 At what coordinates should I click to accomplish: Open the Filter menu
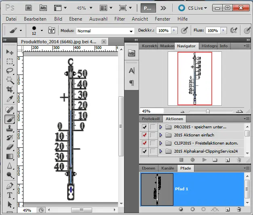pos(120,19)
